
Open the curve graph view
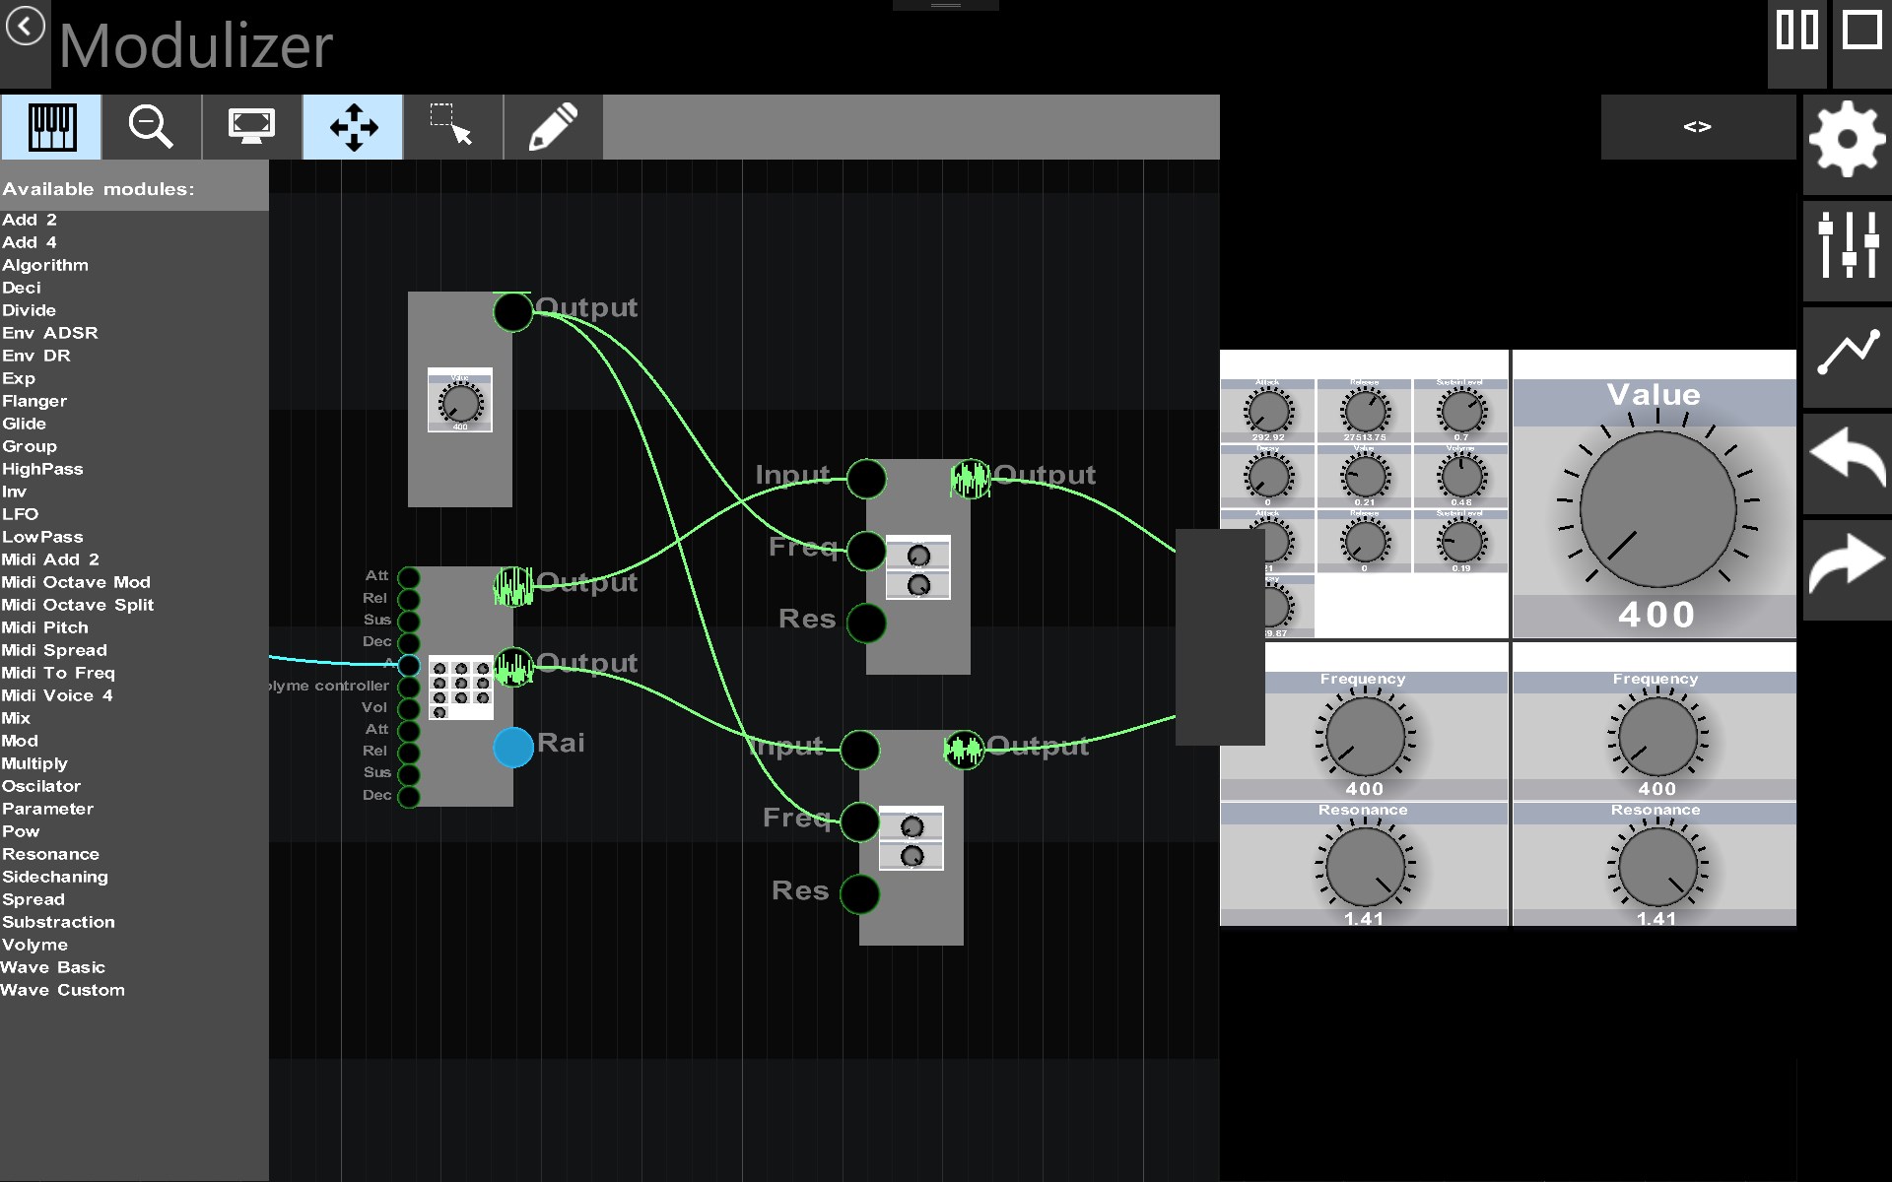click(x=1848, y=359)
